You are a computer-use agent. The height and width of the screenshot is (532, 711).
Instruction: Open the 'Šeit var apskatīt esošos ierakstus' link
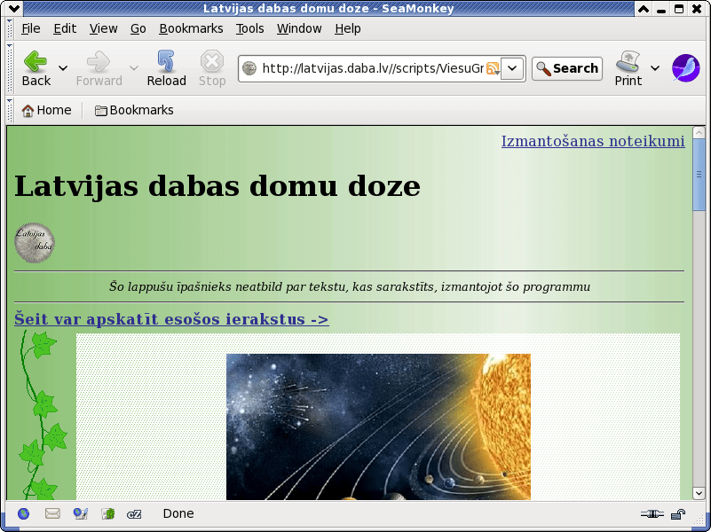(x=171, y=319)
